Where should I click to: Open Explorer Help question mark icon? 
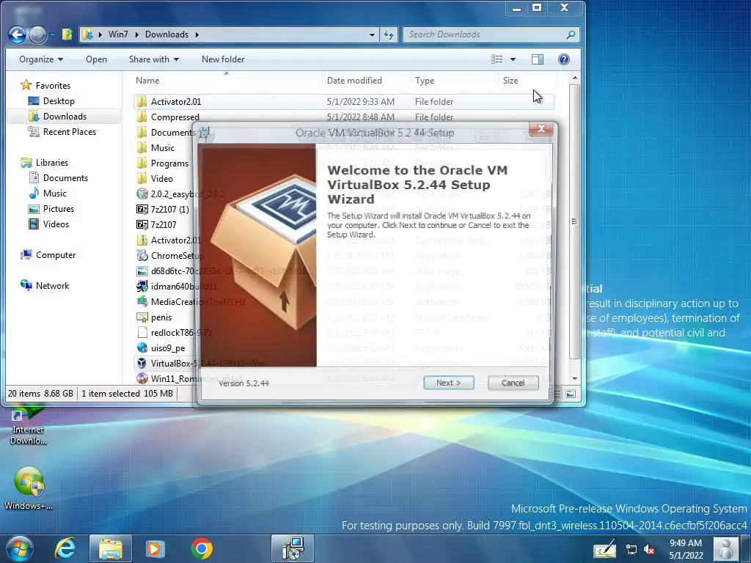564,59
